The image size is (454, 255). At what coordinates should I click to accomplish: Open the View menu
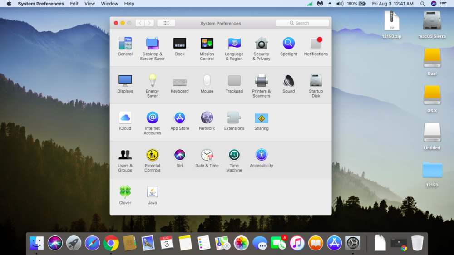89,4
